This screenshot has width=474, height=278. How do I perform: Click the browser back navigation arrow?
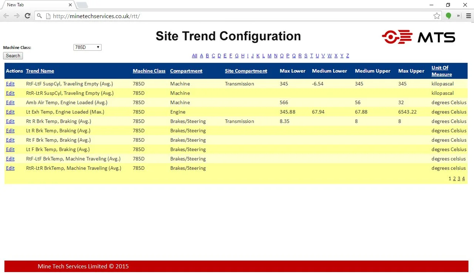[x=6, y=16]
